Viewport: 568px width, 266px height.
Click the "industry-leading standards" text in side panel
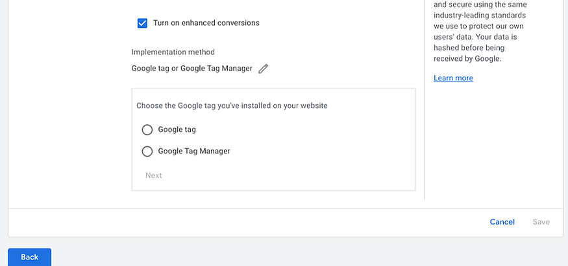(480, 15)
